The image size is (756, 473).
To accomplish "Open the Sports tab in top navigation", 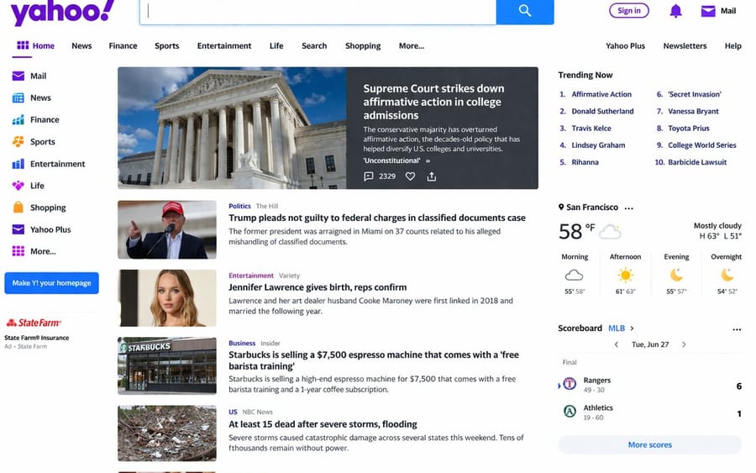I will (167, 46).
